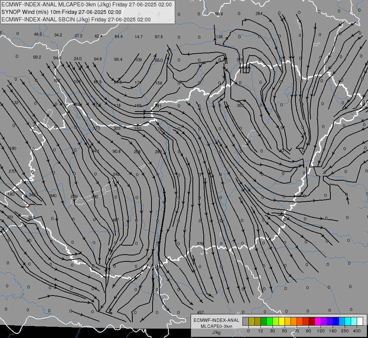Choose the dark red legend swatch
368x338 pixels.
click(312, 321)
